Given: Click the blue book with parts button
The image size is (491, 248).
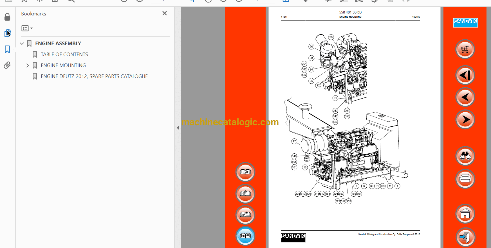Looking at the screenshot, I should click(x=245, y=236).
